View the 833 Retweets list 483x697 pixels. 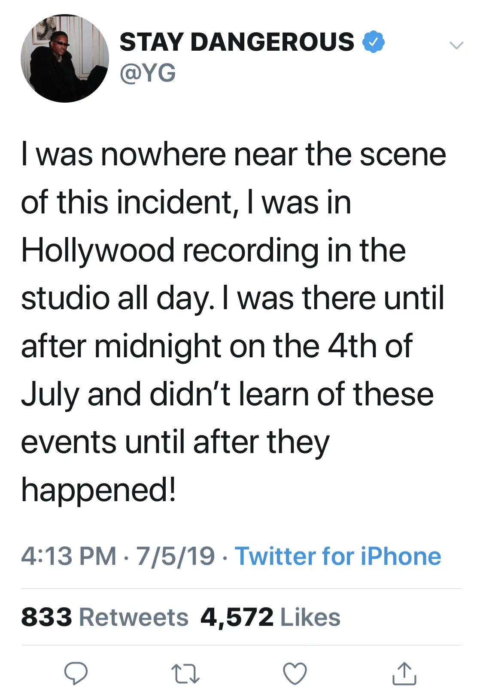[x=104, y=617]
